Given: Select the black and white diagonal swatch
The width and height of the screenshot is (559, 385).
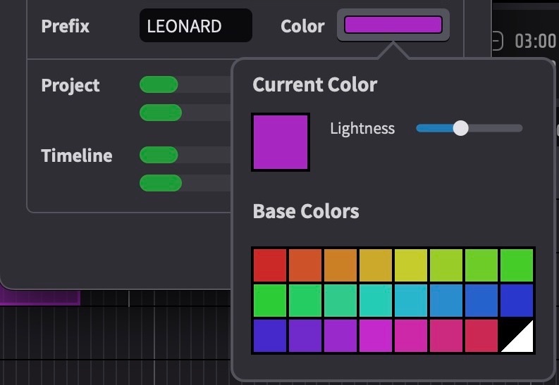Looking at the screenshot, I should click(517, 336).
